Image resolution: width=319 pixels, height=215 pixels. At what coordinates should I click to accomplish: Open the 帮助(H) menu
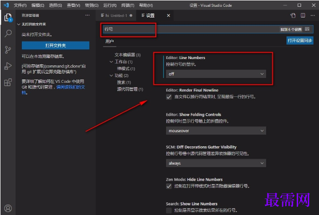pos(146,5)
